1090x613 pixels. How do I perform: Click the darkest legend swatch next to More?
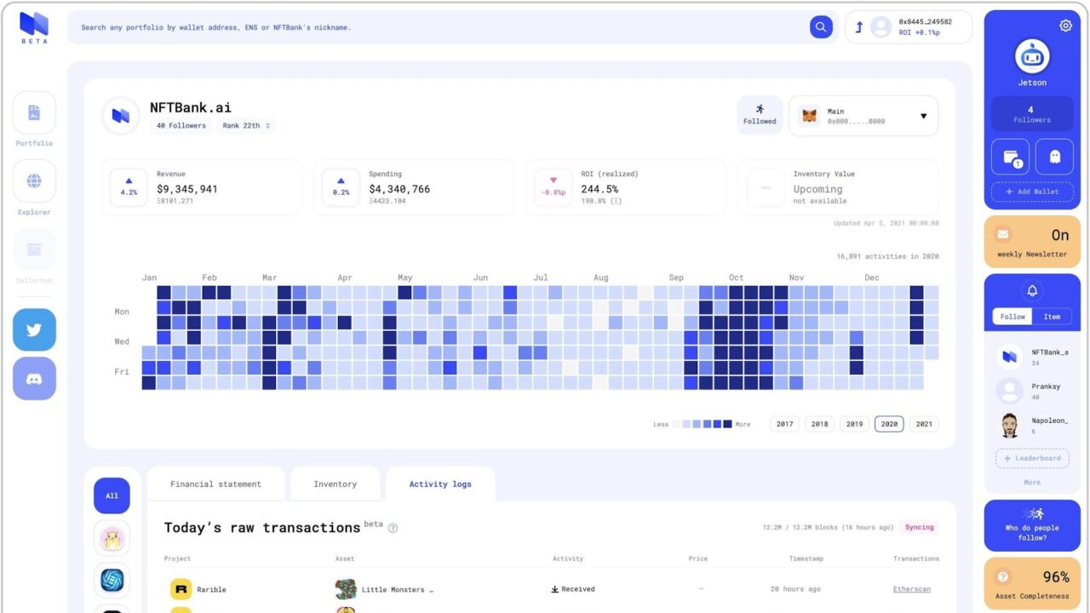727,424
